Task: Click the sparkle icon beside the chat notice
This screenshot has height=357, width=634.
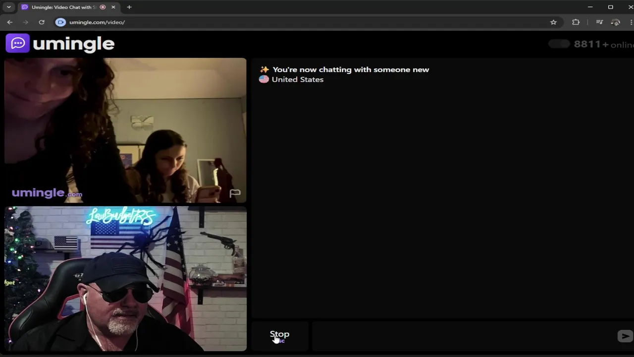Action: (264, 69)
